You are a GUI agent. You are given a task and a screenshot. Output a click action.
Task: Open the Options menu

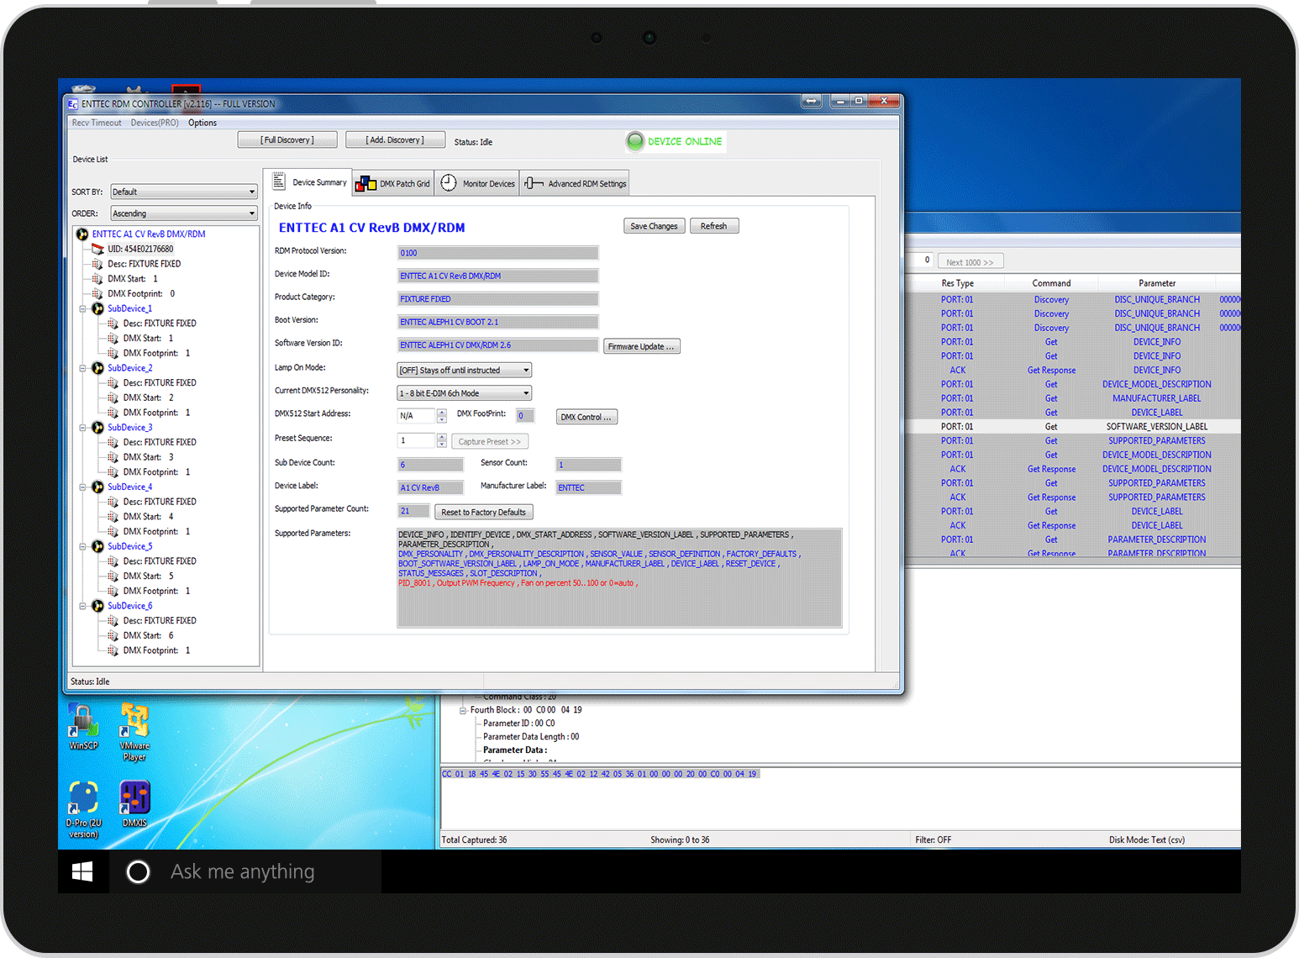point(202,123)
